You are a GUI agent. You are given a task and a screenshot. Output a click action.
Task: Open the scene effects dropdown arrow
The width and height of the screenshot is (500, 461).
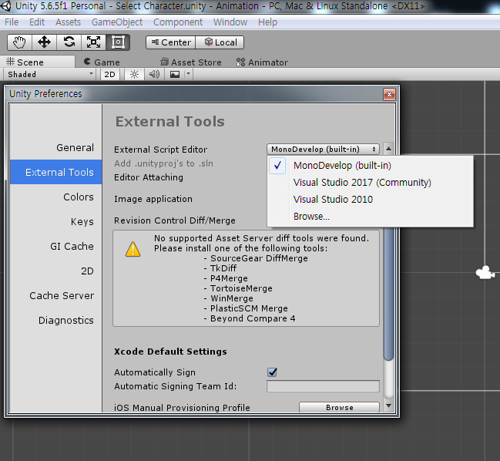(x=188, y=74)
